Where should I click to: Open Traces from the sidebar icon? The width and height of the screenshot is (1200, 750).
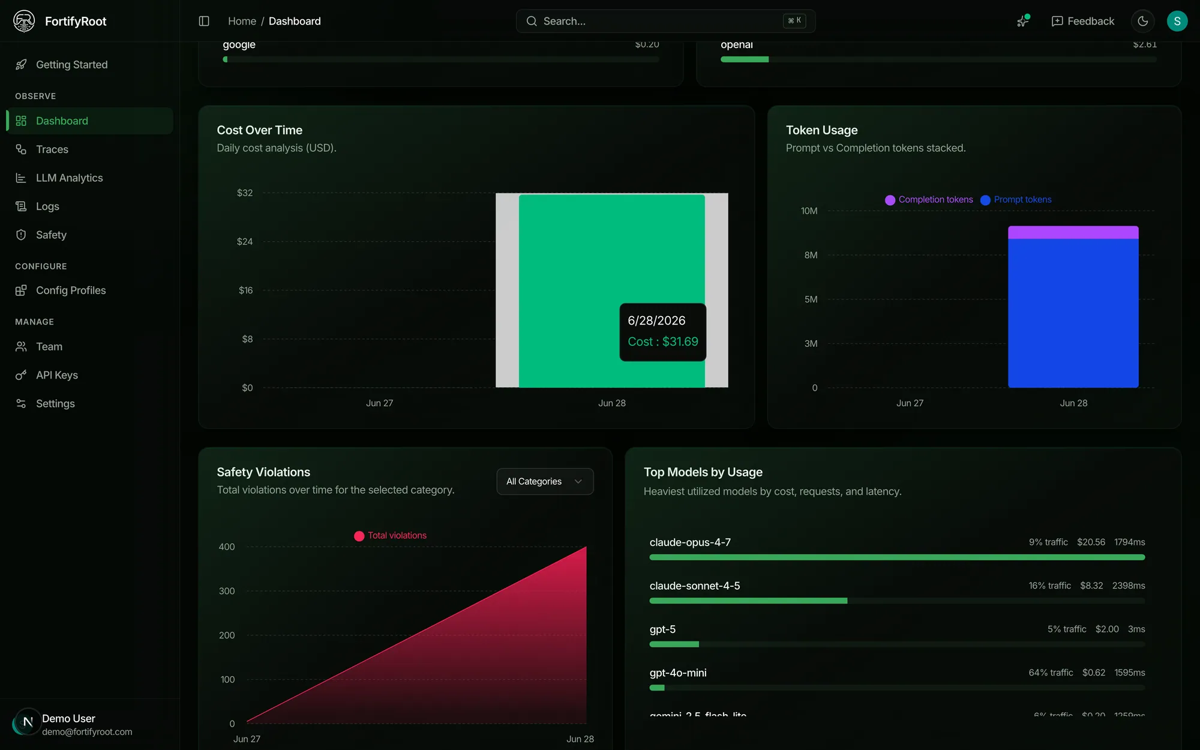point(21,149)
